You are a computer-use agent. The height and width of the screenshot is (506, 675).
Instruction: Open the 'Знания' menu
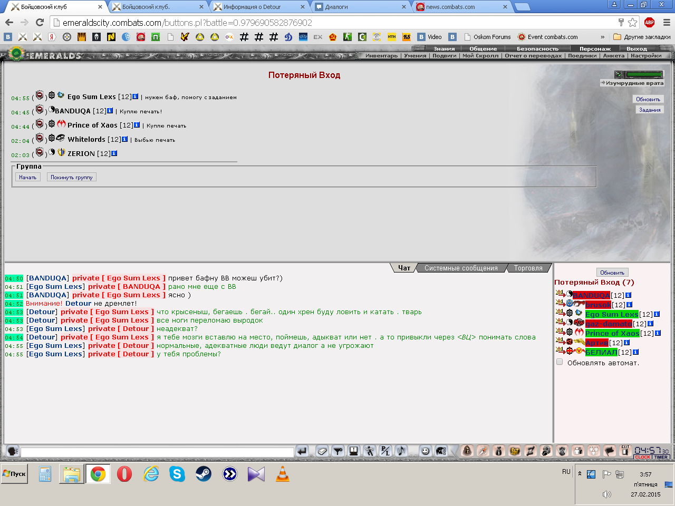(x=444, y=48)
